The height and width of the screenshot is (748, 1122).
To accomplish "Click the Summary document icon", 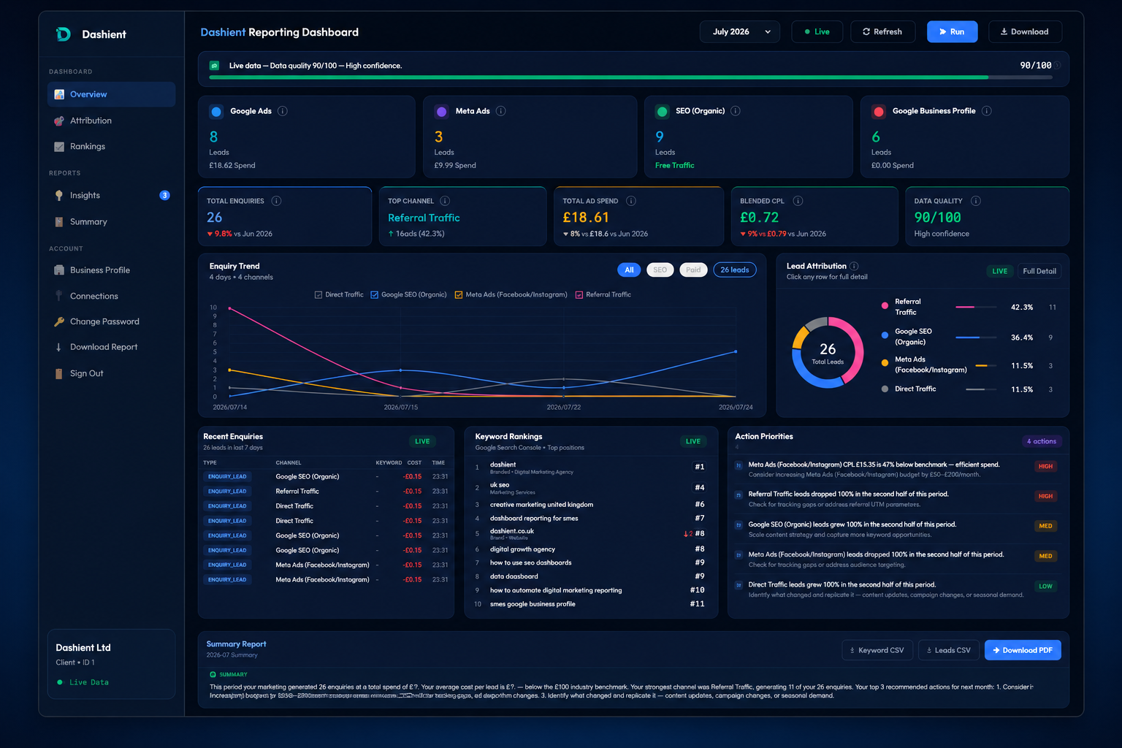I will tap(59, 221).
